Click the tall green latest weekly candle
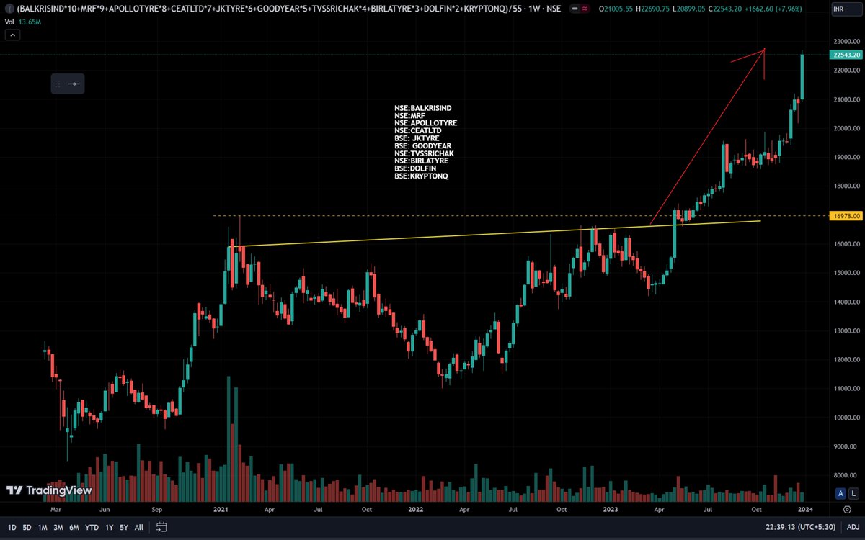The width and height of the screenshot is (865, 540). (x=801, y=76)
